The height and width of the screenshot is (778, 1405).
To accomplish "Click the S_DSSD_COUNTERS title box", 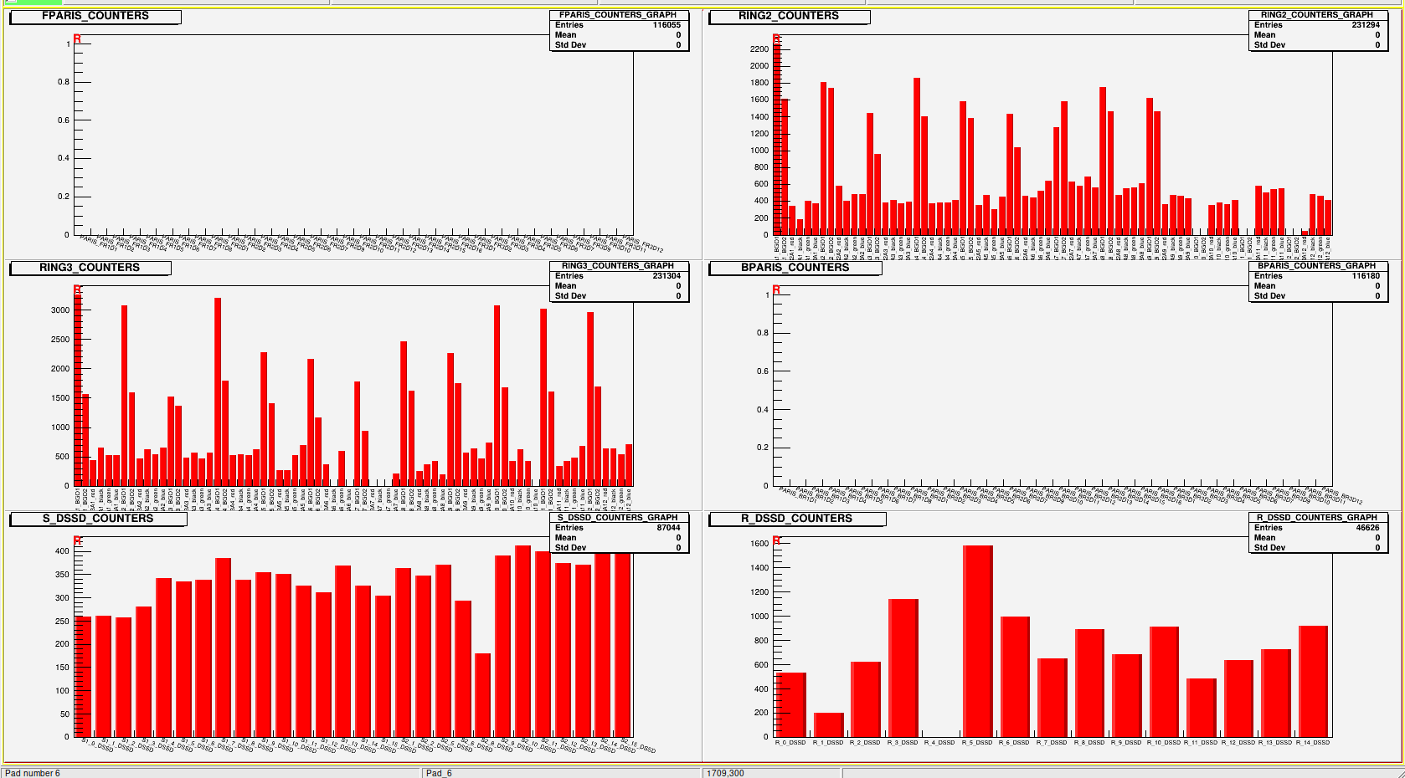I will point(97,519).
